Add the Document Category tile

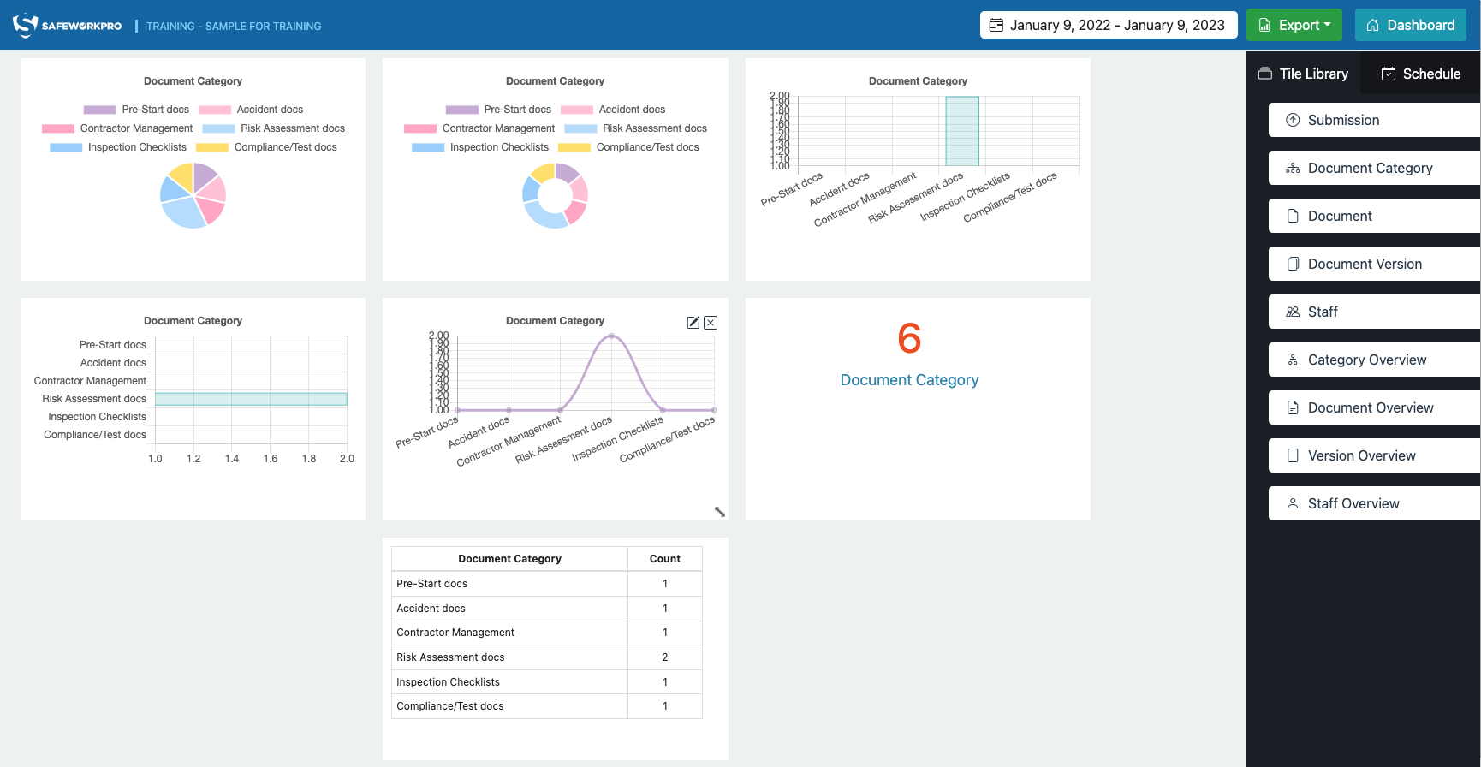(x=1374, y=168)
